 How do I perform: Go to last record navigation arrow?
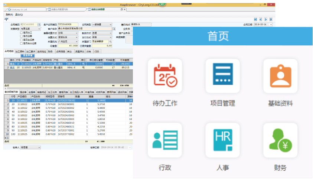pyautogui.click(x=271, y=19)
